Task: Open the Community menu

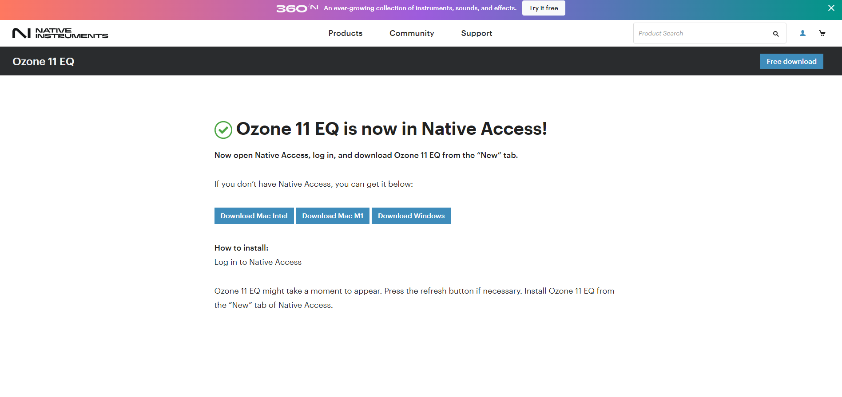Action: point(412,33)
